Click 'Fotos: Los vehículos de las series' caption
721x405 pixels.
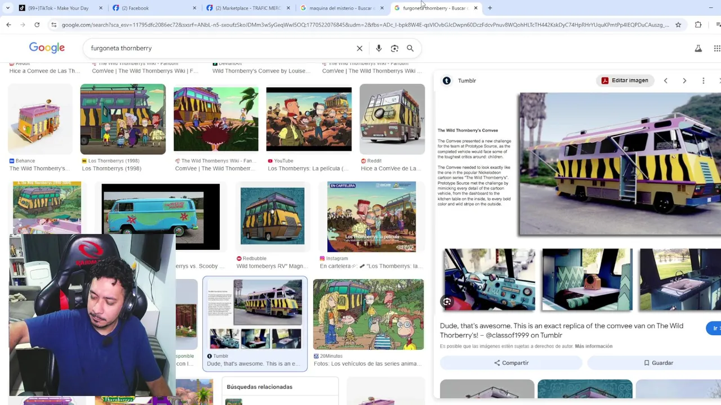coord(367,363)
